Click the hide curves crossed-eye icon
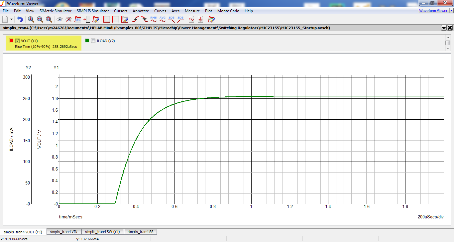 pyautogui.click(x=69, y=19)
